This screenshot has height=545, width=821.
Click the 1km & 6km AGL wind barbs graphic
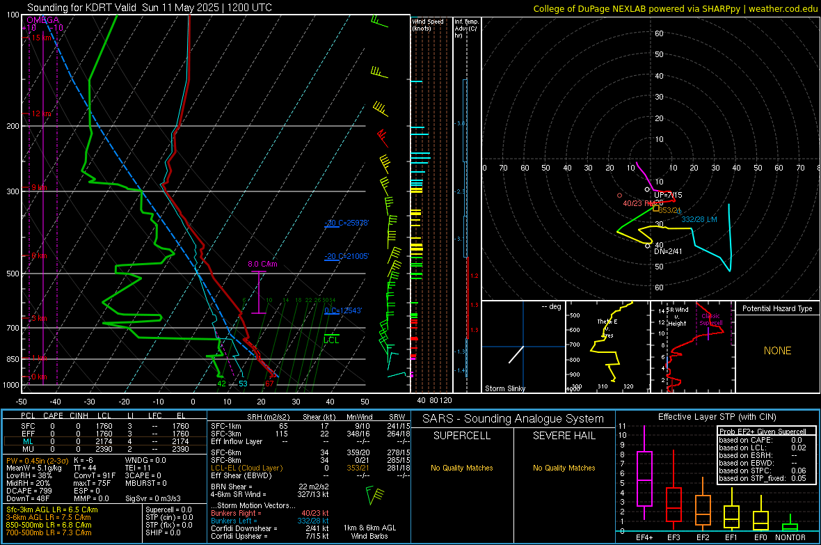click(375, 495)
